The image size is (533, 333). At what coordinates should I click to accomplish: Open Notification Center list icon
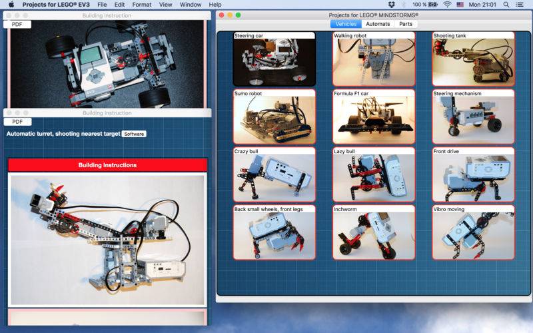520,5
